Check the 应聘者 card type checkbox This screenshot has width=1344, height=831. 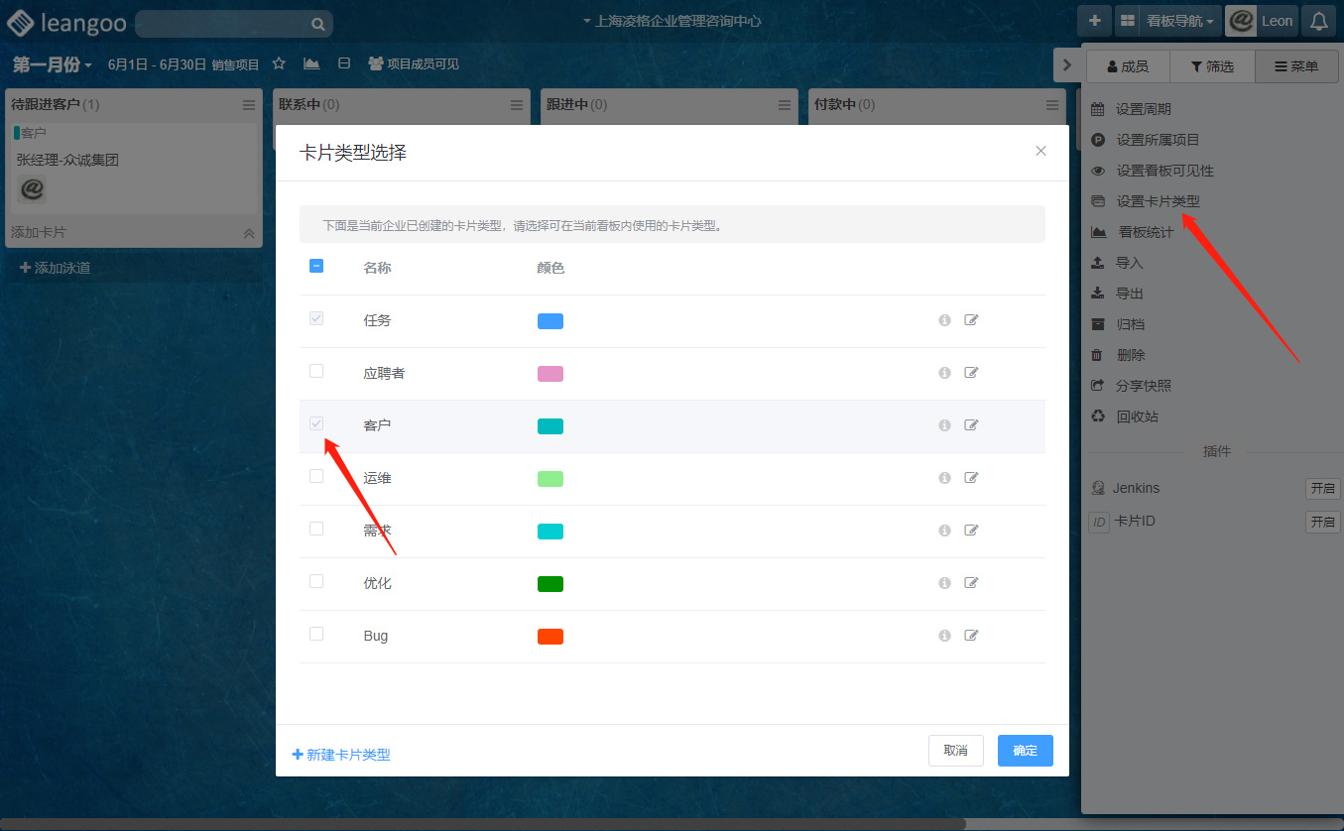pyautogui.click(x=316, y=371)
